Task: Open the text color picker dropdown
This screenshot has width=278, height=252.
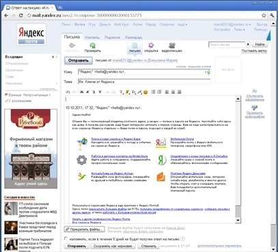Action: coord(121,92)
